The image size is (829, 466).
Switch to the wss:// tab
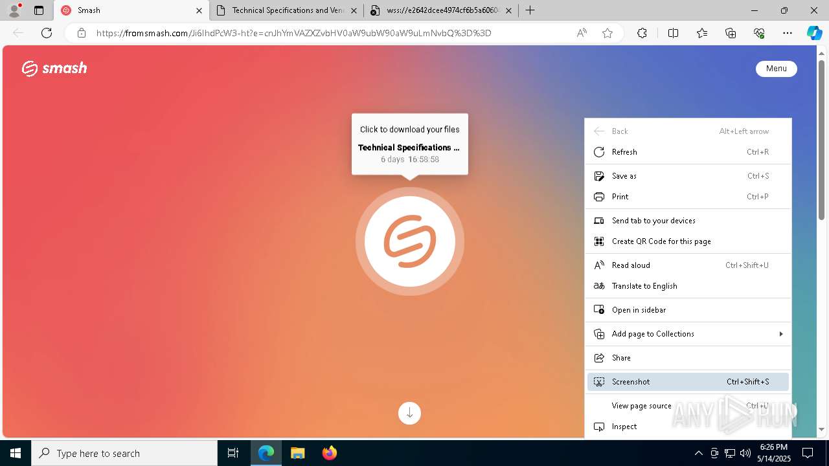(x=442, y=10)
